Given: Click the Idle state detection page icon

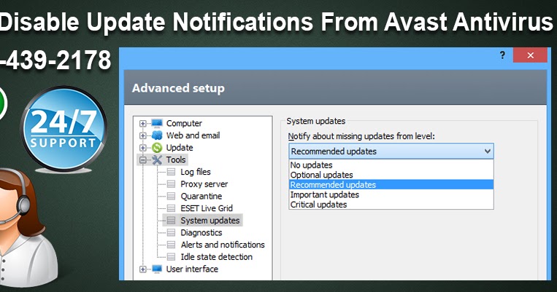Looking at the screenshot, I should click(172, 257).
